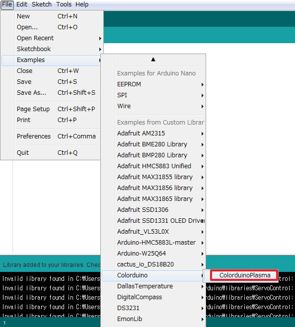
Task: Expand cactus_io_DS18B20 examples
Action: pos(153,264)
